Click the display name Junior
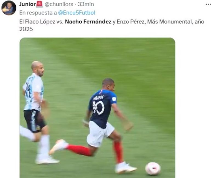The height and width of the screenshot is (178, 211). coord(27,4)
